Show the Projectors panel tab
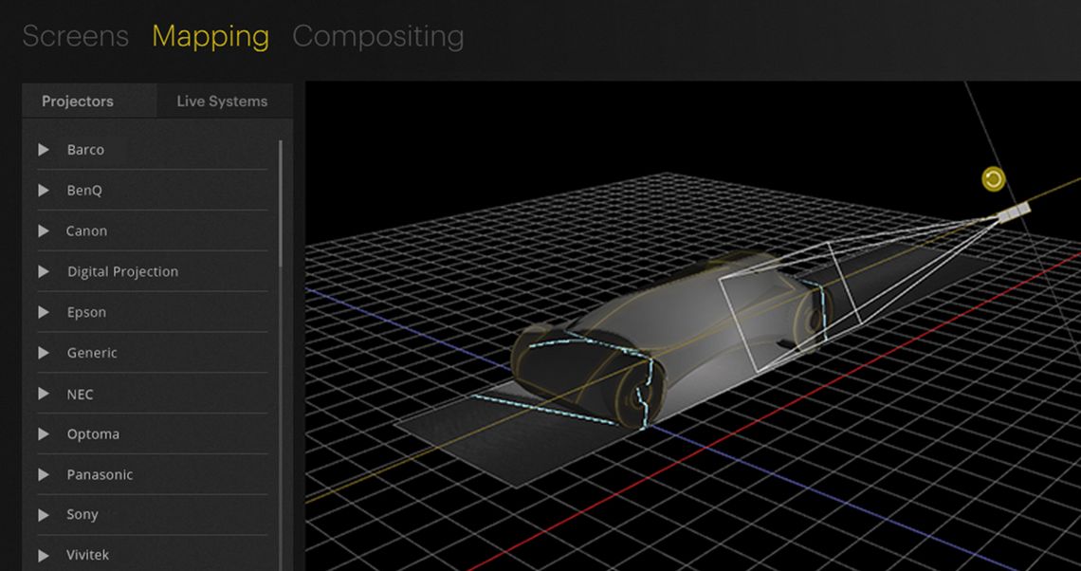Image resolution: width=1081 pixels, height=571 pixels. [90, 101]
